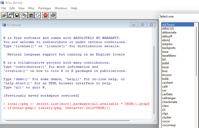Open the File menu
Screen dimensions: 199x128
tap(4, 8)
